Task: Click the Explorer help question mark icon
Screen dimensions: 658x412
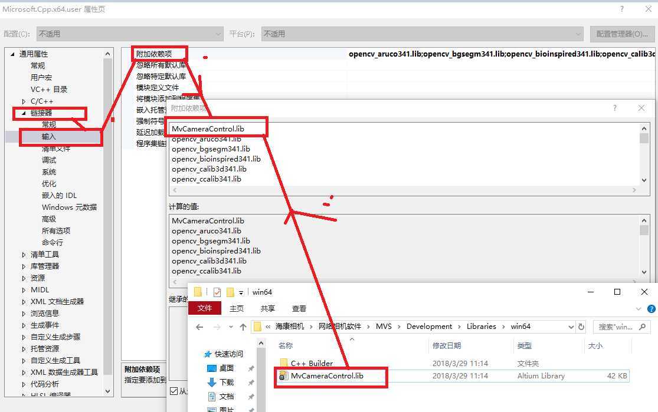Action: click(x=652, y=309)
